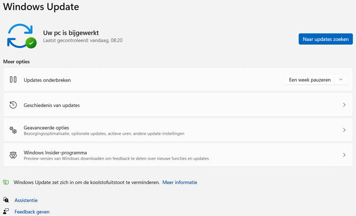Click the history clock icon
Viewport: 356px width, 216px height.
[13, 105]
